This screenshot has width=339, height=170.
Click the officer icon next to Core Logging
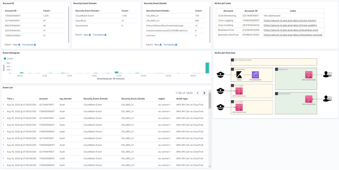click(220, 91)
